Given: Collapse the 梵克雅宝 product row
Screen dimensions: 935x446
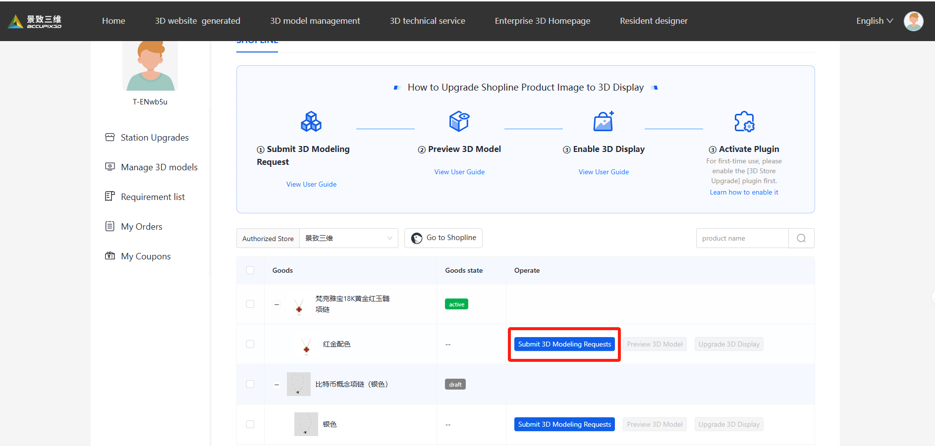Looking at the screenshot, I should pyautogui.click(x=276, y=304).
